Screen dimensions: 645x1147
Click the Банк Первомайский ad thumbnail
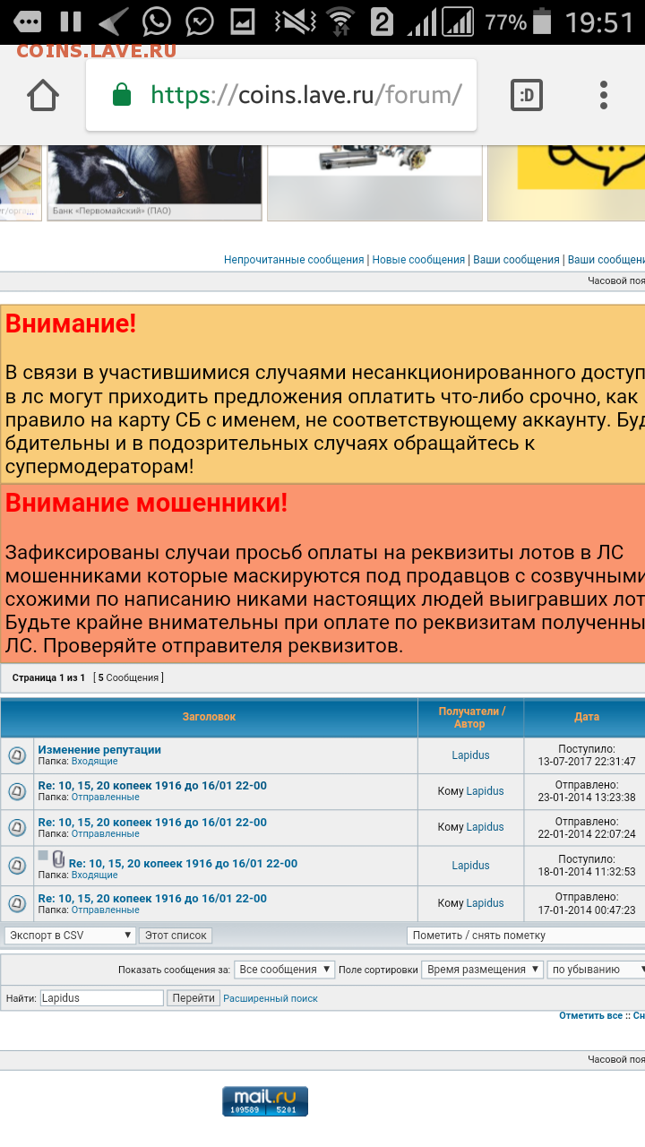(155, 183)
